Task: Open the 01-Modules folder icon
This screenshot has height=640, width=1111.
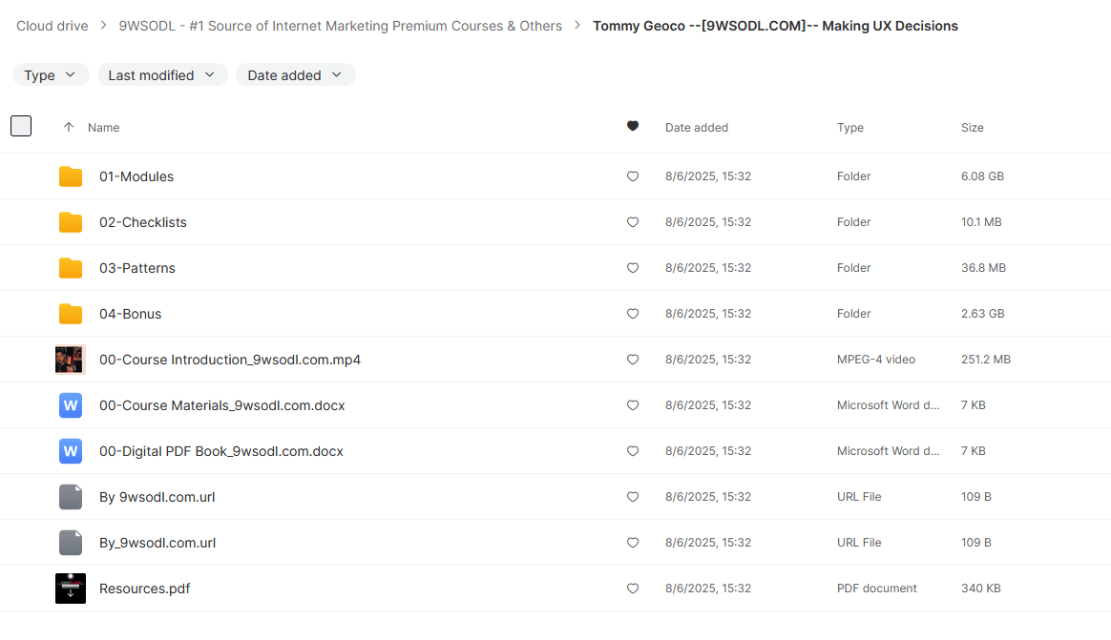Action: pos(71,176)
